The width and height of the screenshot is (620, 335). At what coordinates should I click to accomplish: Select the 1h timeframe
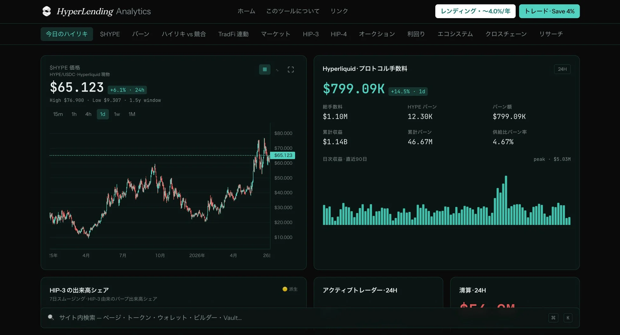(x=74, y=114)
